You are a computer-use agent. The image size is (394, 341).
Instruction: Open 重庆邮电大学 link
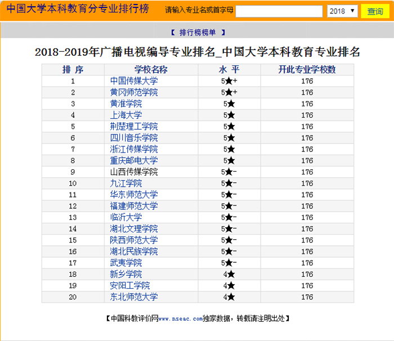point(134,160)
